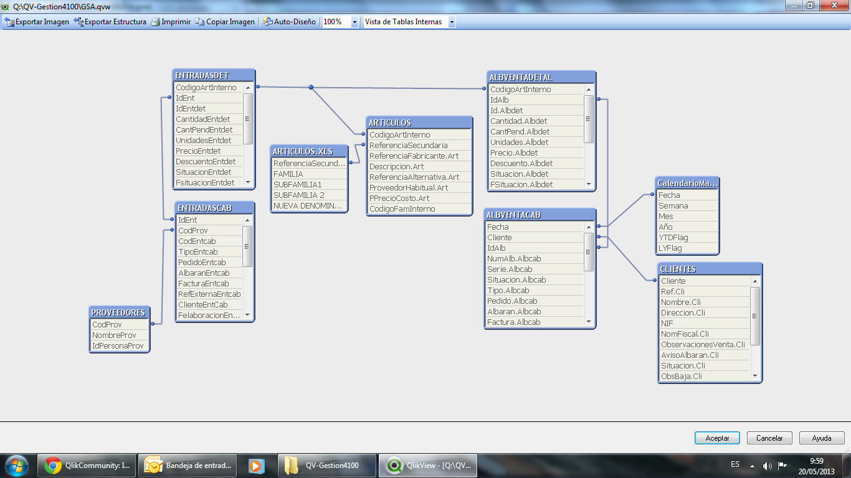The width and height of the screenshot is (851, 478).
Task: Switch to the QlikView taskbar window
Action: click(x=428, y=465)
